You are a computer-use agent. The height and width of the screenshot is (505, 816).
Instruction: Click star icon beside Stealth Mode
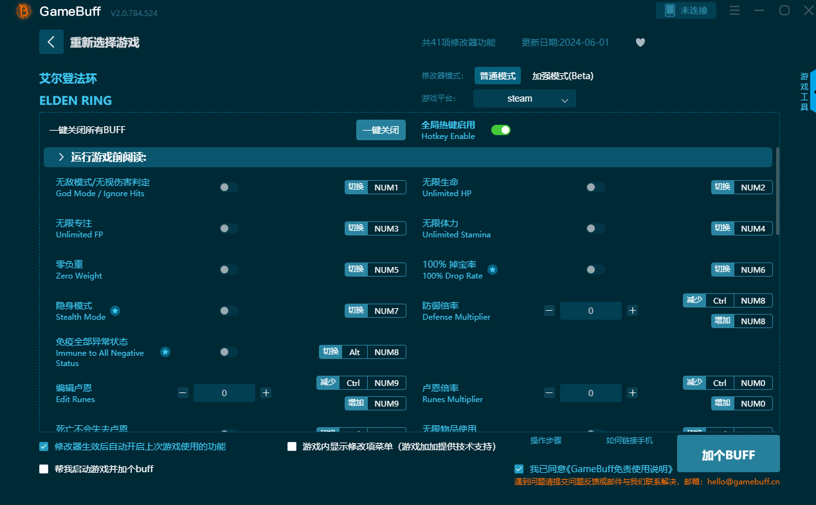pos(115,311)
